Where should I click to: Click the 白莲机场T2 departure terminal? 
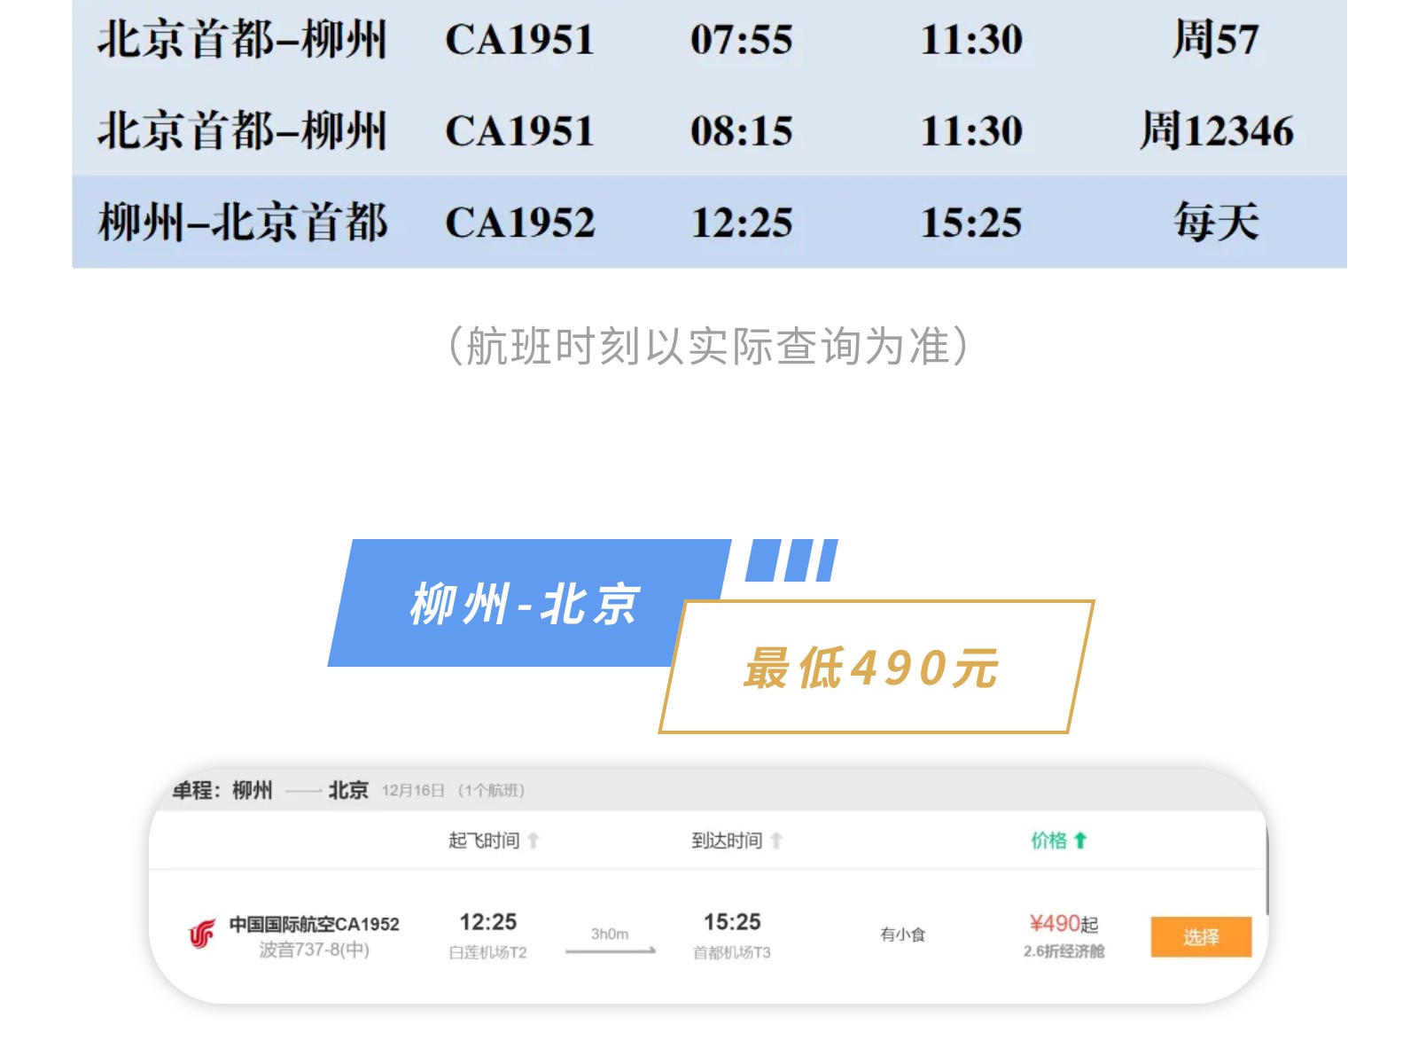pyautogui.click(x=487, y=952)
